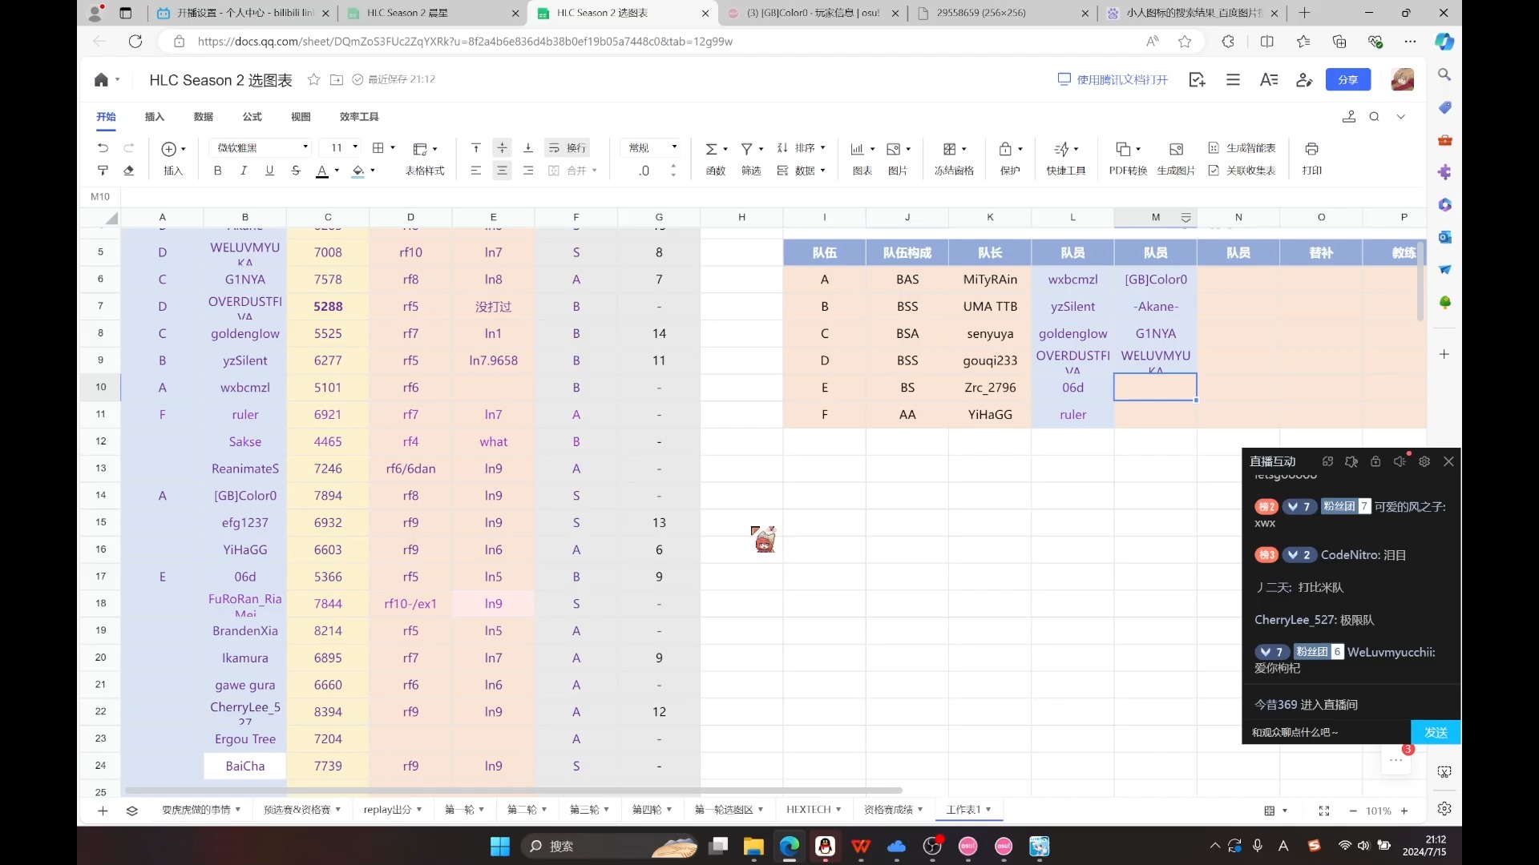Viewport: 1539px width, 865px height.
Task: Select the 数据/Data ribbon tab
Action: [203, 116]
